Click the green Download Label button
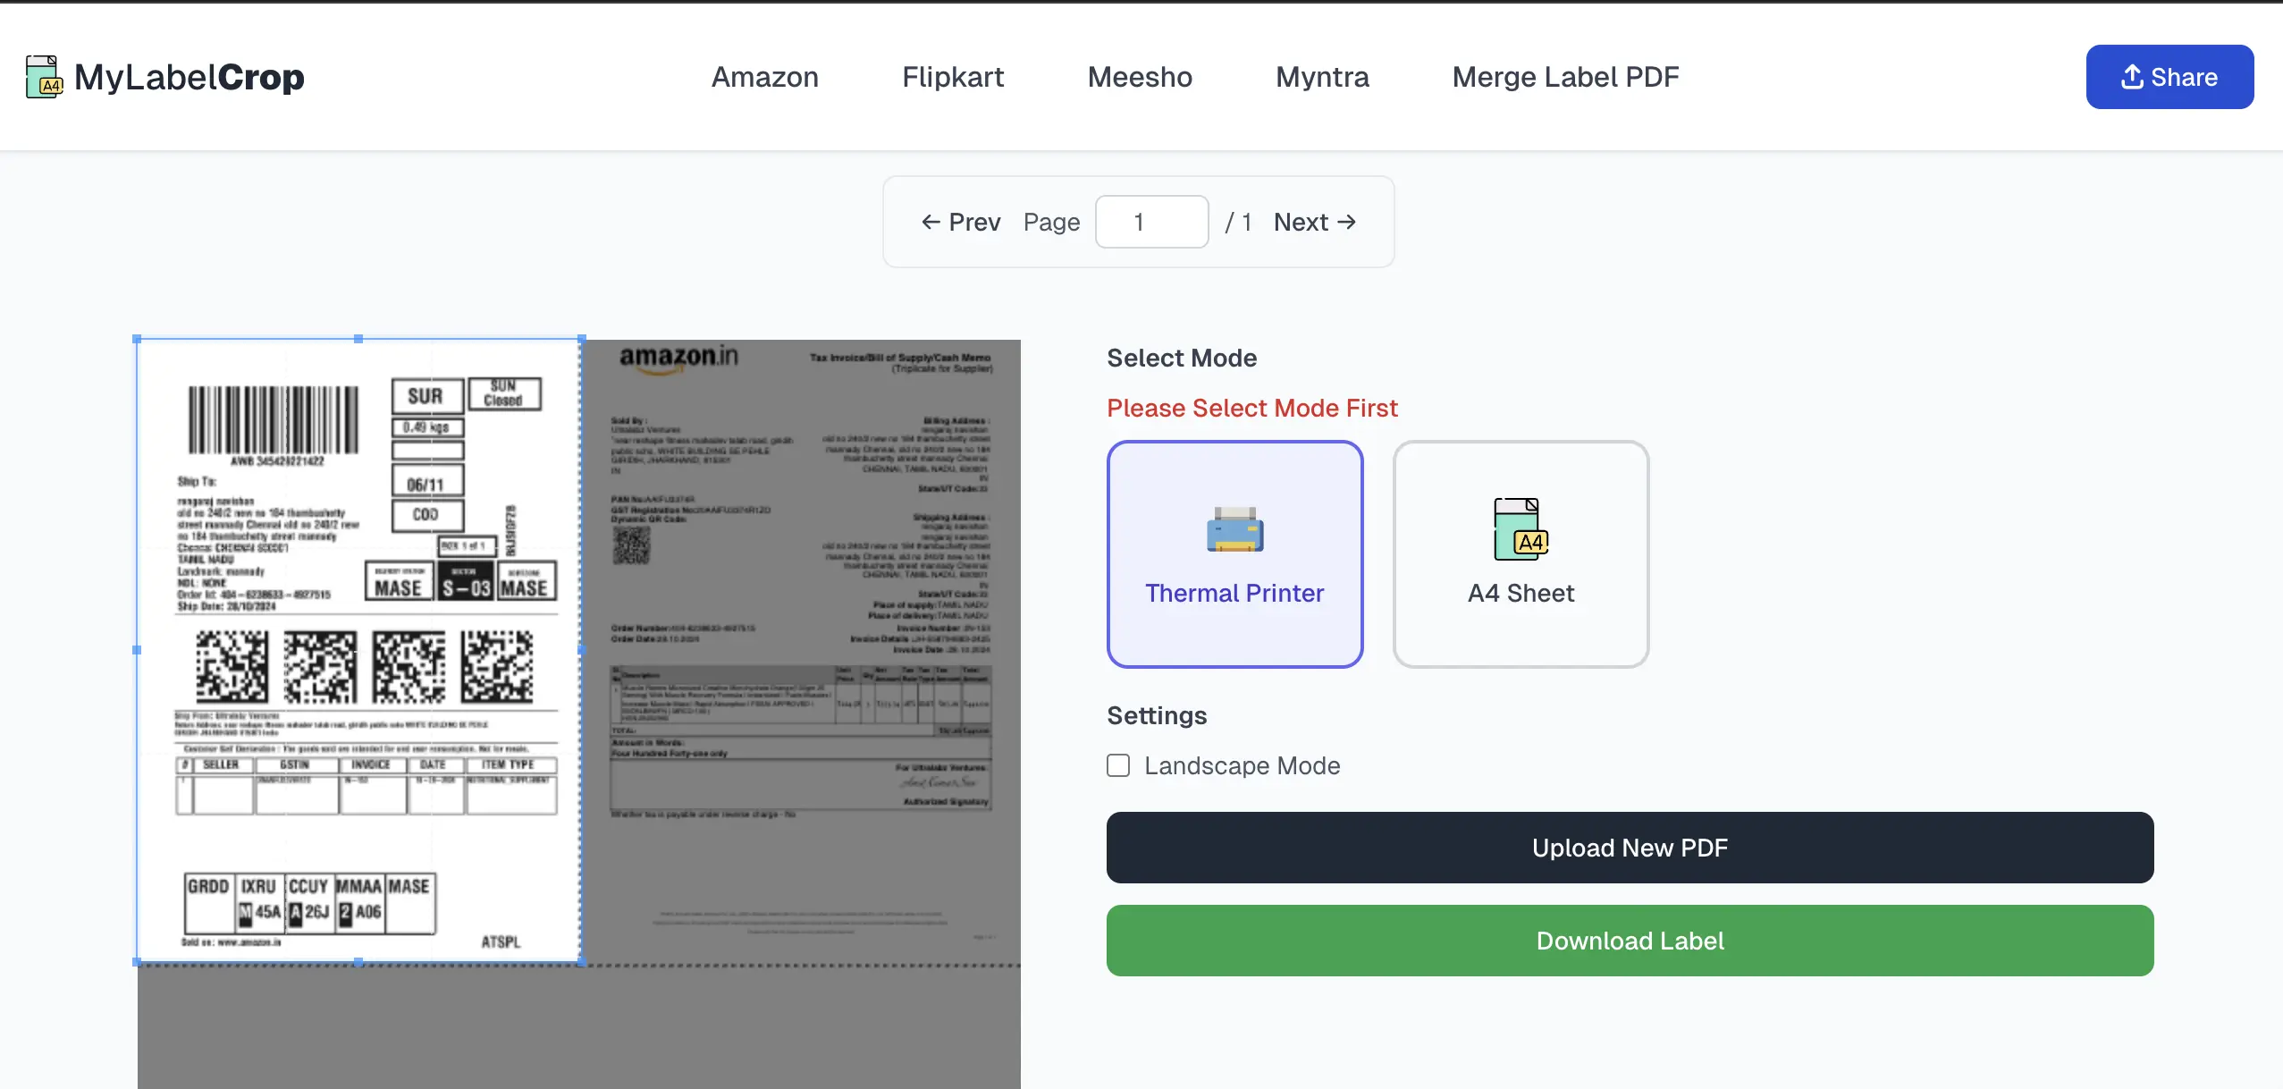The image size is (2283, 1089). [1629, 941]
